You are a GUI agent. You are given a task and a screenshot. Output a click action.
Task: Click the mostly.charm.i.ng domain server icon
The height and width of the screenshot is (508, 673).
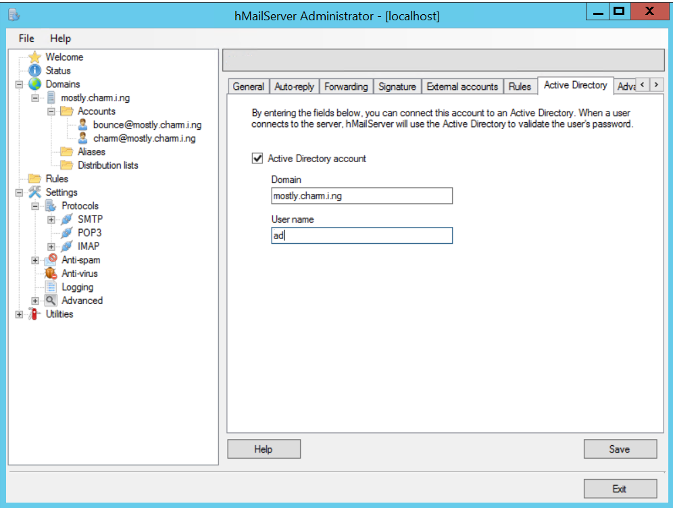pyautogui.click(x=51, y=97)
